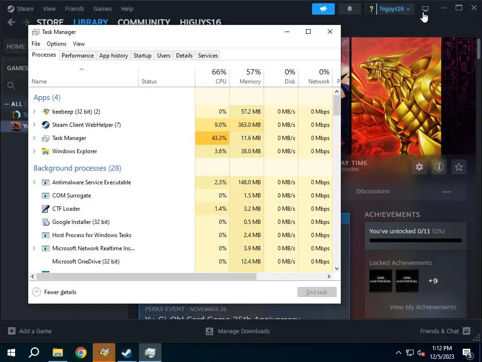Open Friends & Chat icon
The height and width of the screenshot is (362, 482).
click(466, 331)
